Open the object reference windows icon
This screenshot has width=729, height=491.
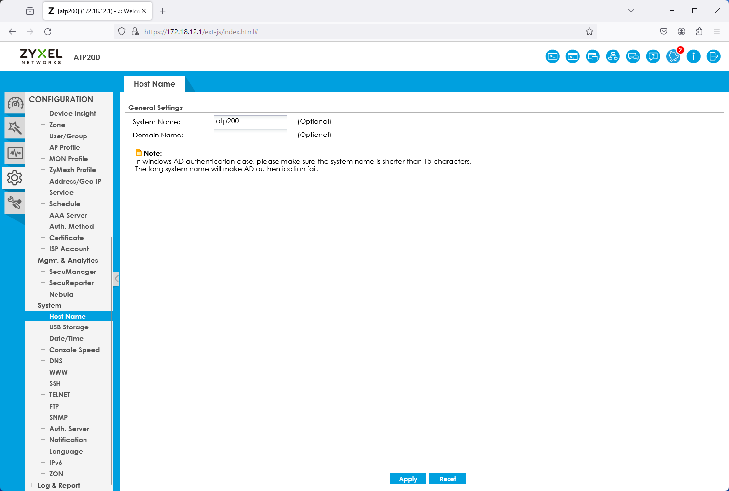pyautogui.click(x=593, y=56)
